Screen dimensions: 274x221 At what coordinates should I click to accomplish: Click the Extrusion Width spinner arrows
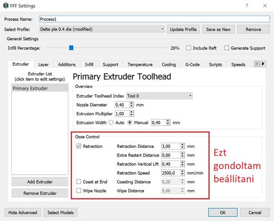coord(168,123)
